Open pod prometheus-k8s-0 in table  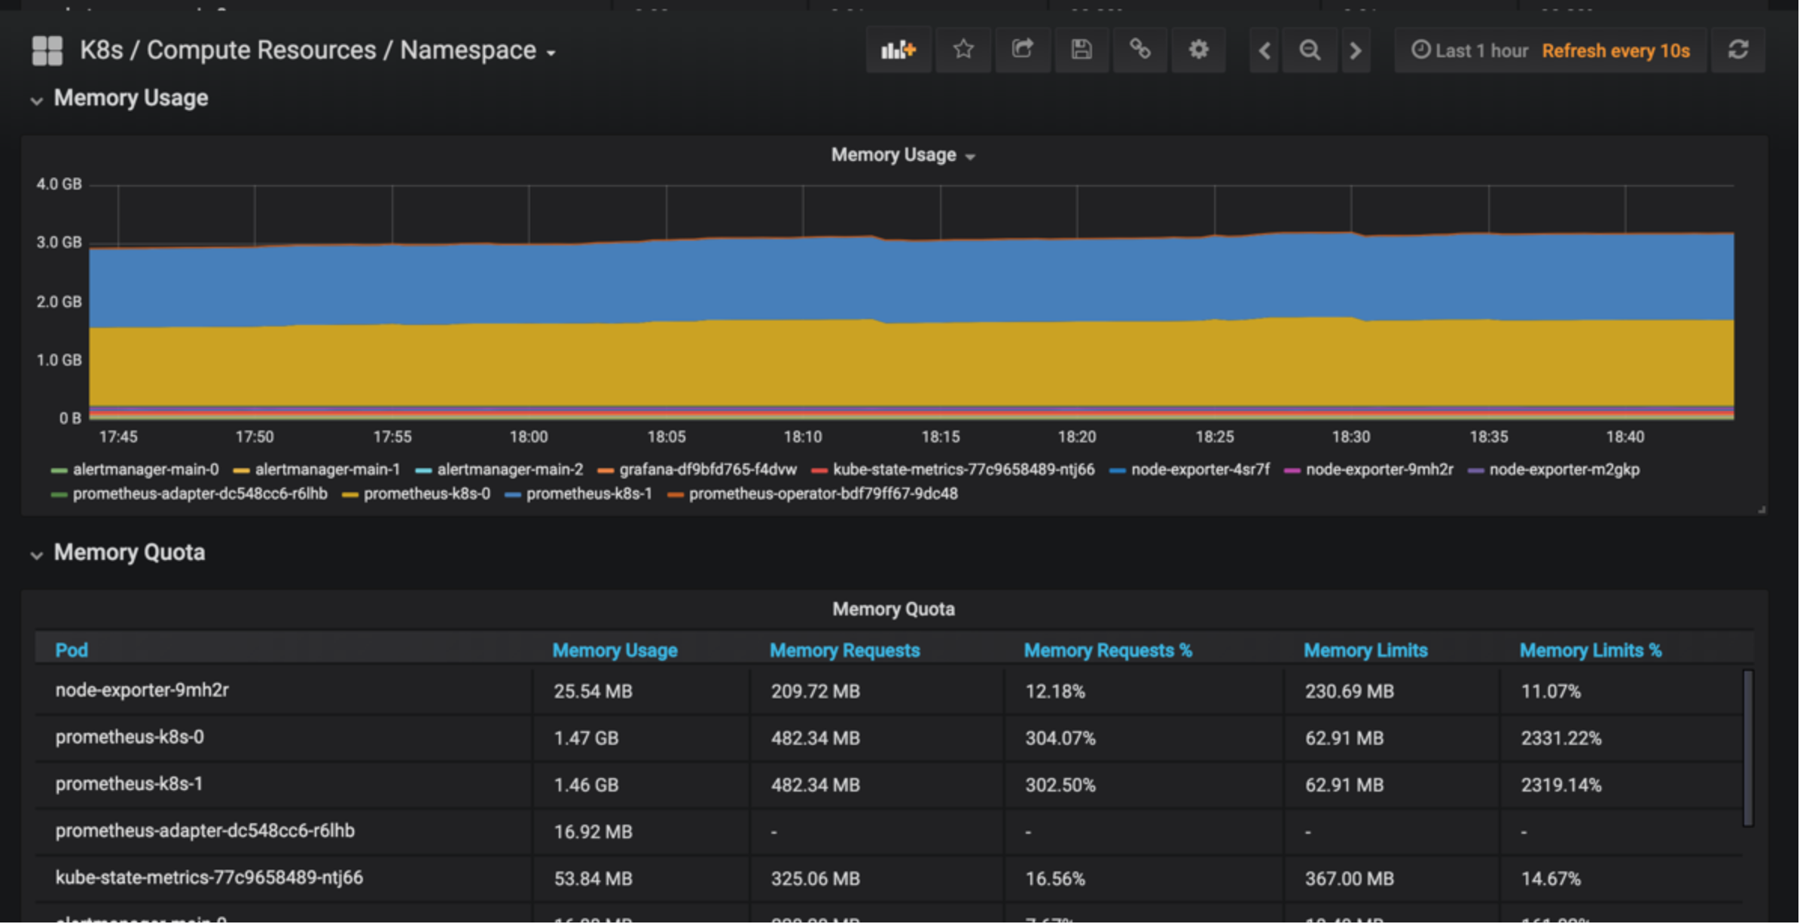pos(130,739)
